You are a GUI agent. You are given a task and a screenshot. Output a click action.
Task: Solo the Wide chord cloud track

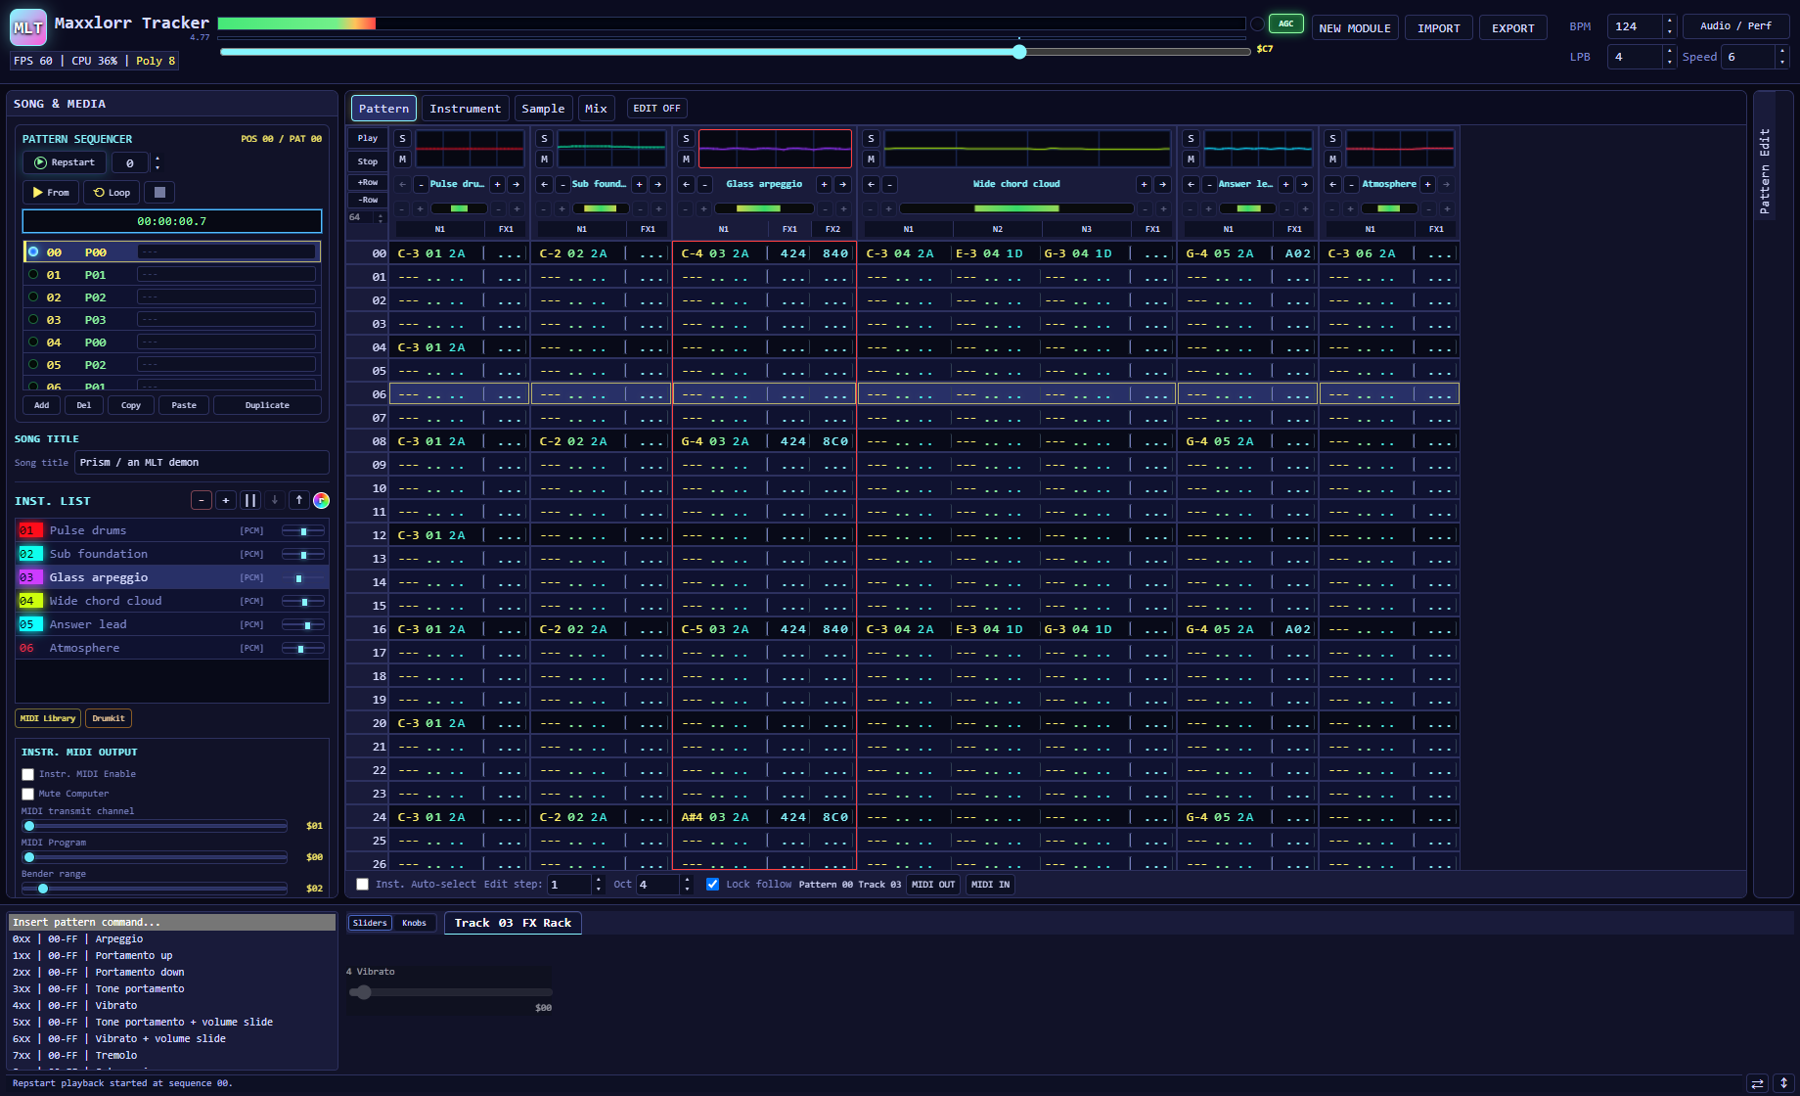(871, 139)
